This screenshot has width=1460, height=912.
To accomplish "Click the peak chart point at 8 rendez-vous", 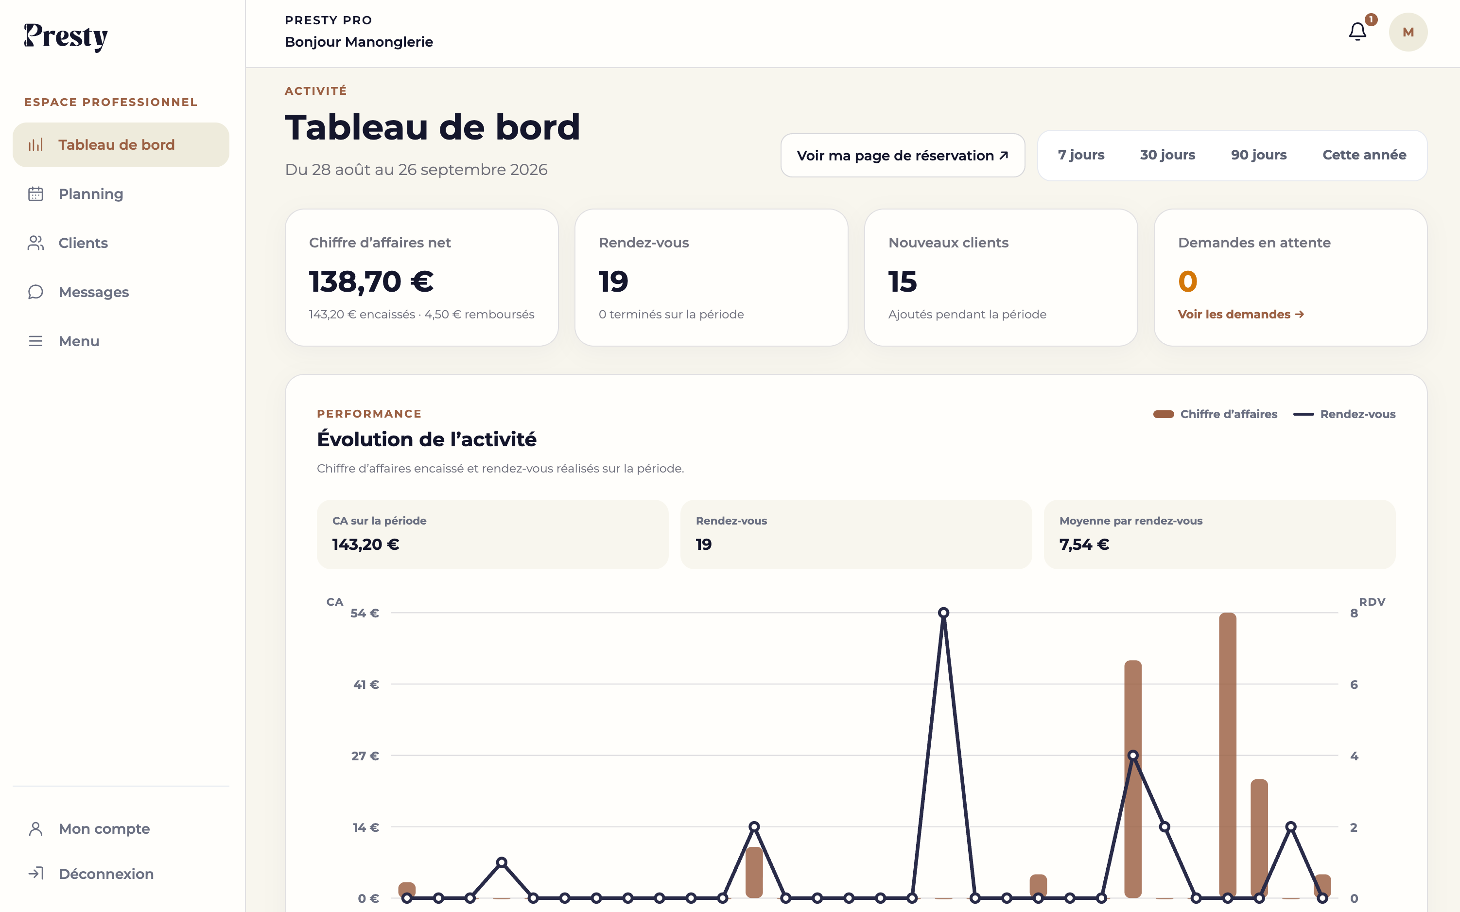I will click(x=944, y=613).
